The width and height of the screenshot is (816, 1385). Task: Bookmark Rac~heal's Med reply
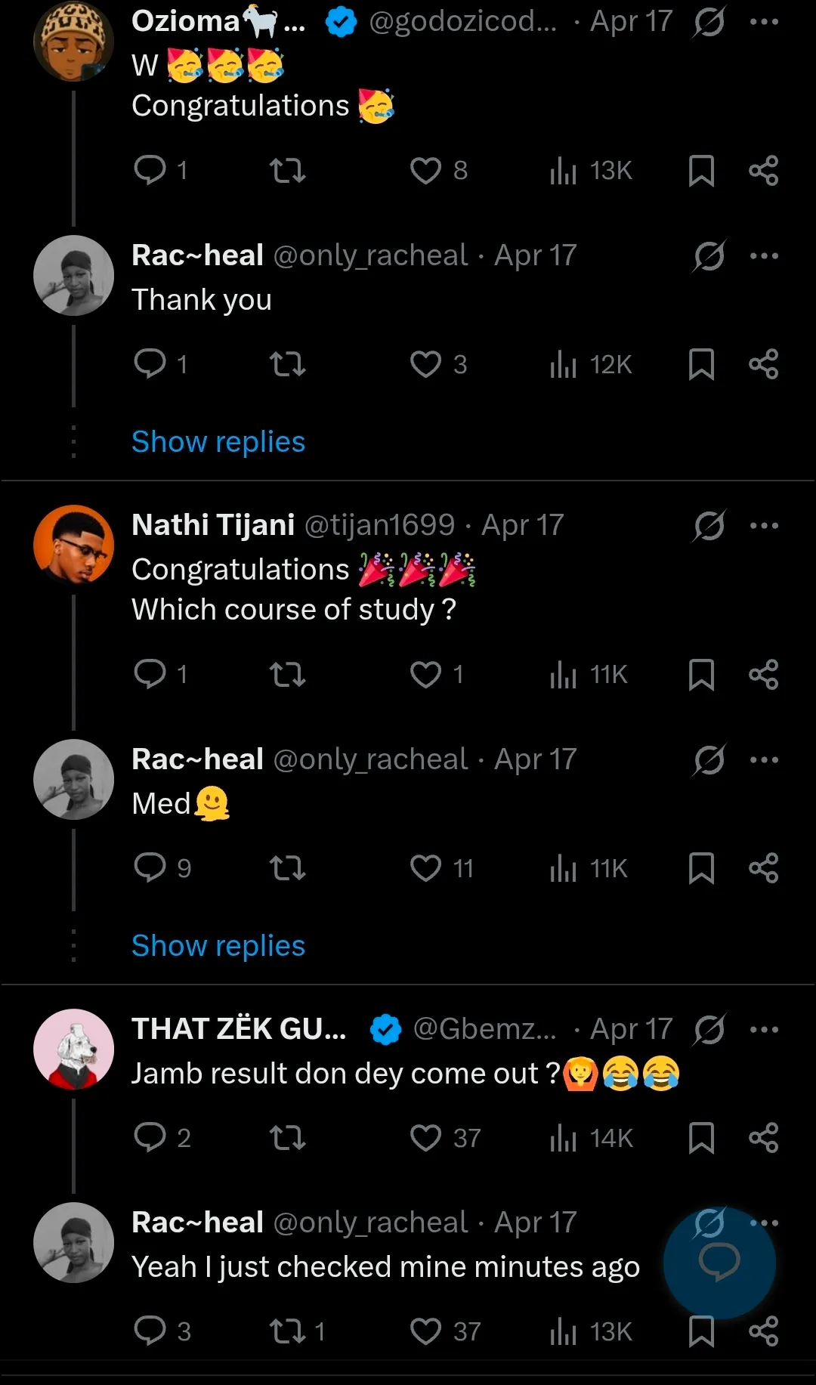coord(701,868)
